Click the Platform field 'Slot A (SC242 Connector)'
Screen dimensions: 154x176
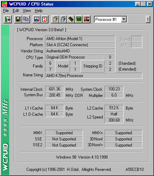pos(80,45)
